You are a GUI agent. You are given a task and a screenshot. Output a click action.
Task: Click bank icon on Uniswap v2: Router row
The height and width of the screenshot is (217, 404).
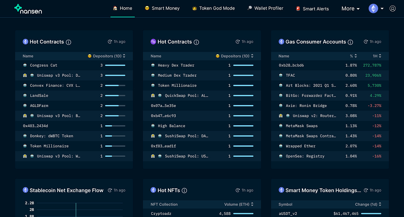[x=281, y=116]
